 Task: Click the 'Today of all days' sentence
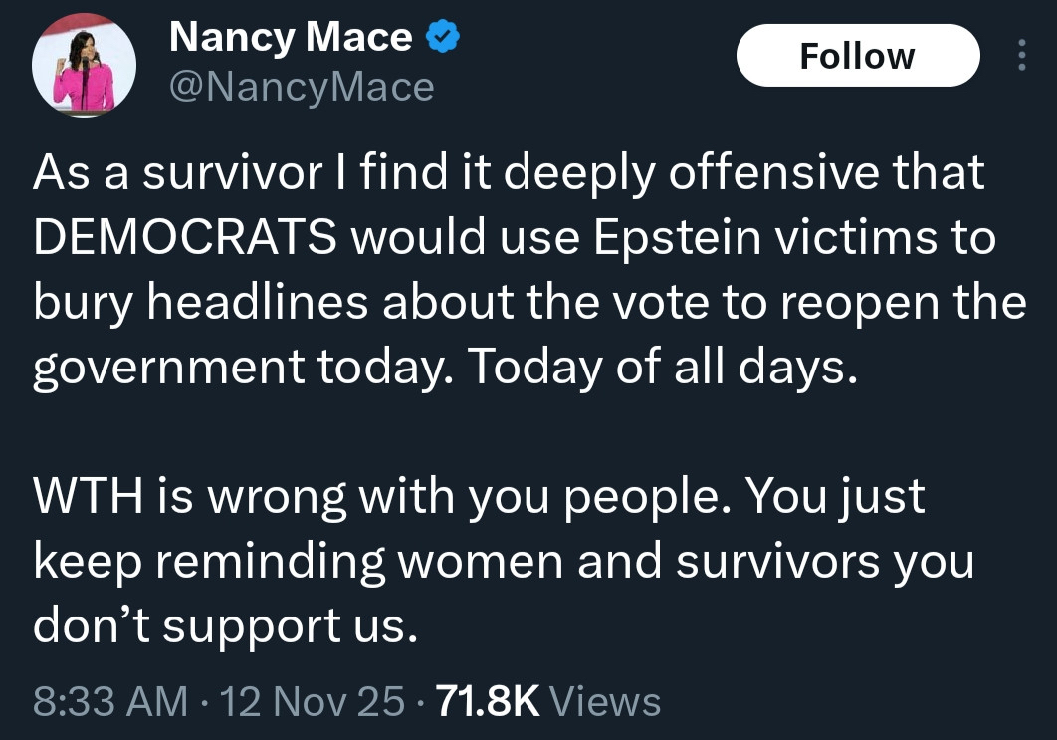[661, 369]
